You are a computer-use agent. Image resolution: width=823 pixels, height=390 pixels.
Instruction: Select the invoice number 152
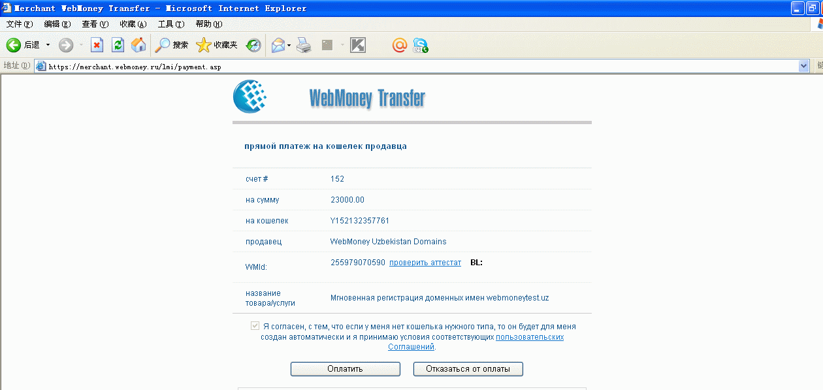point(338,179)
